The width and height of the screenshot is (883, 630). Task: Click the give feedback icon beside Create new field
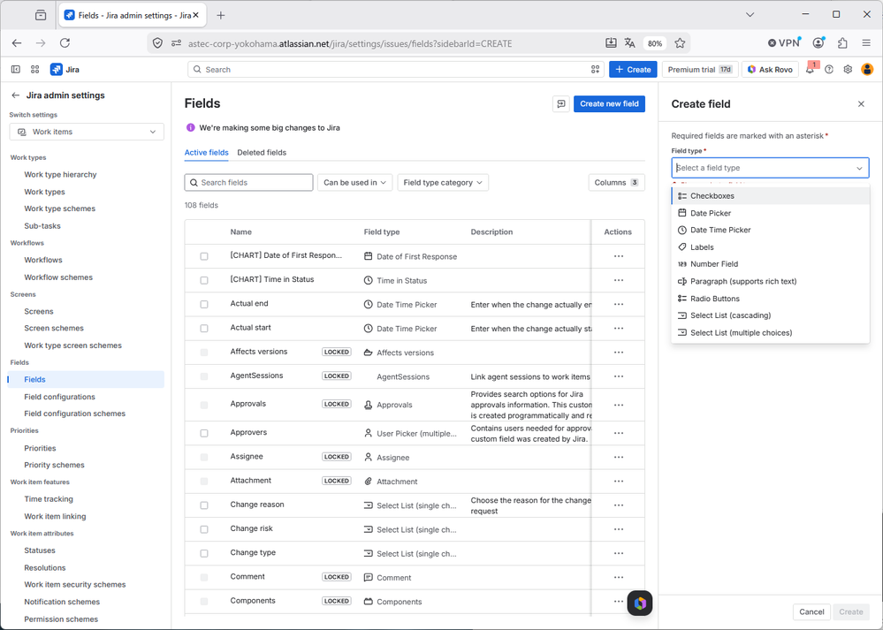[561, 103]
